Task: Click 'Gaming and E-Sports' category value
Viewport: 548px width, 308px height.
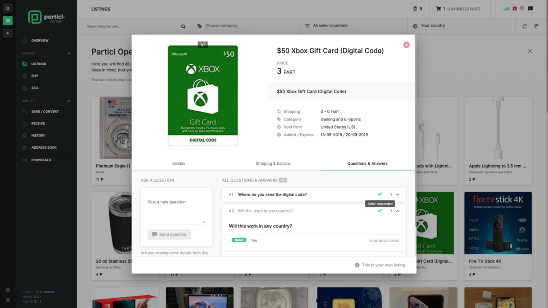Action: [341, 119]
